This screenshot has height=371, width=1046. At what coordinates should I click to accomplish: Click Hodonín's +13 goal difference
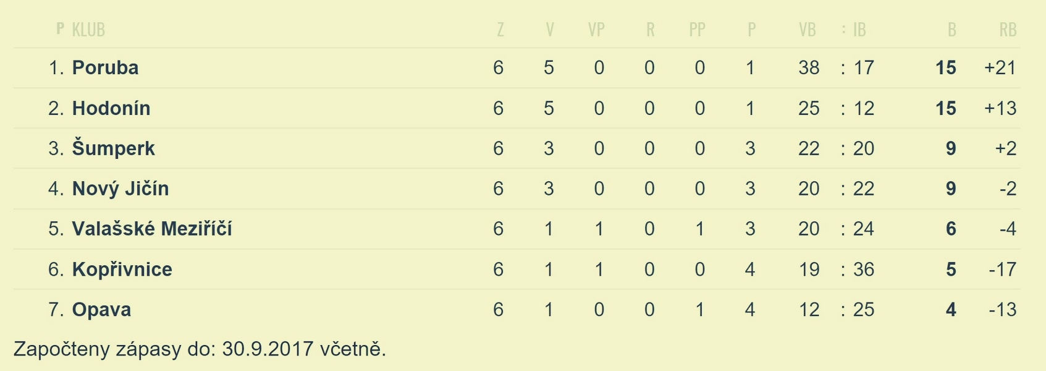(x=1000, y=108)
